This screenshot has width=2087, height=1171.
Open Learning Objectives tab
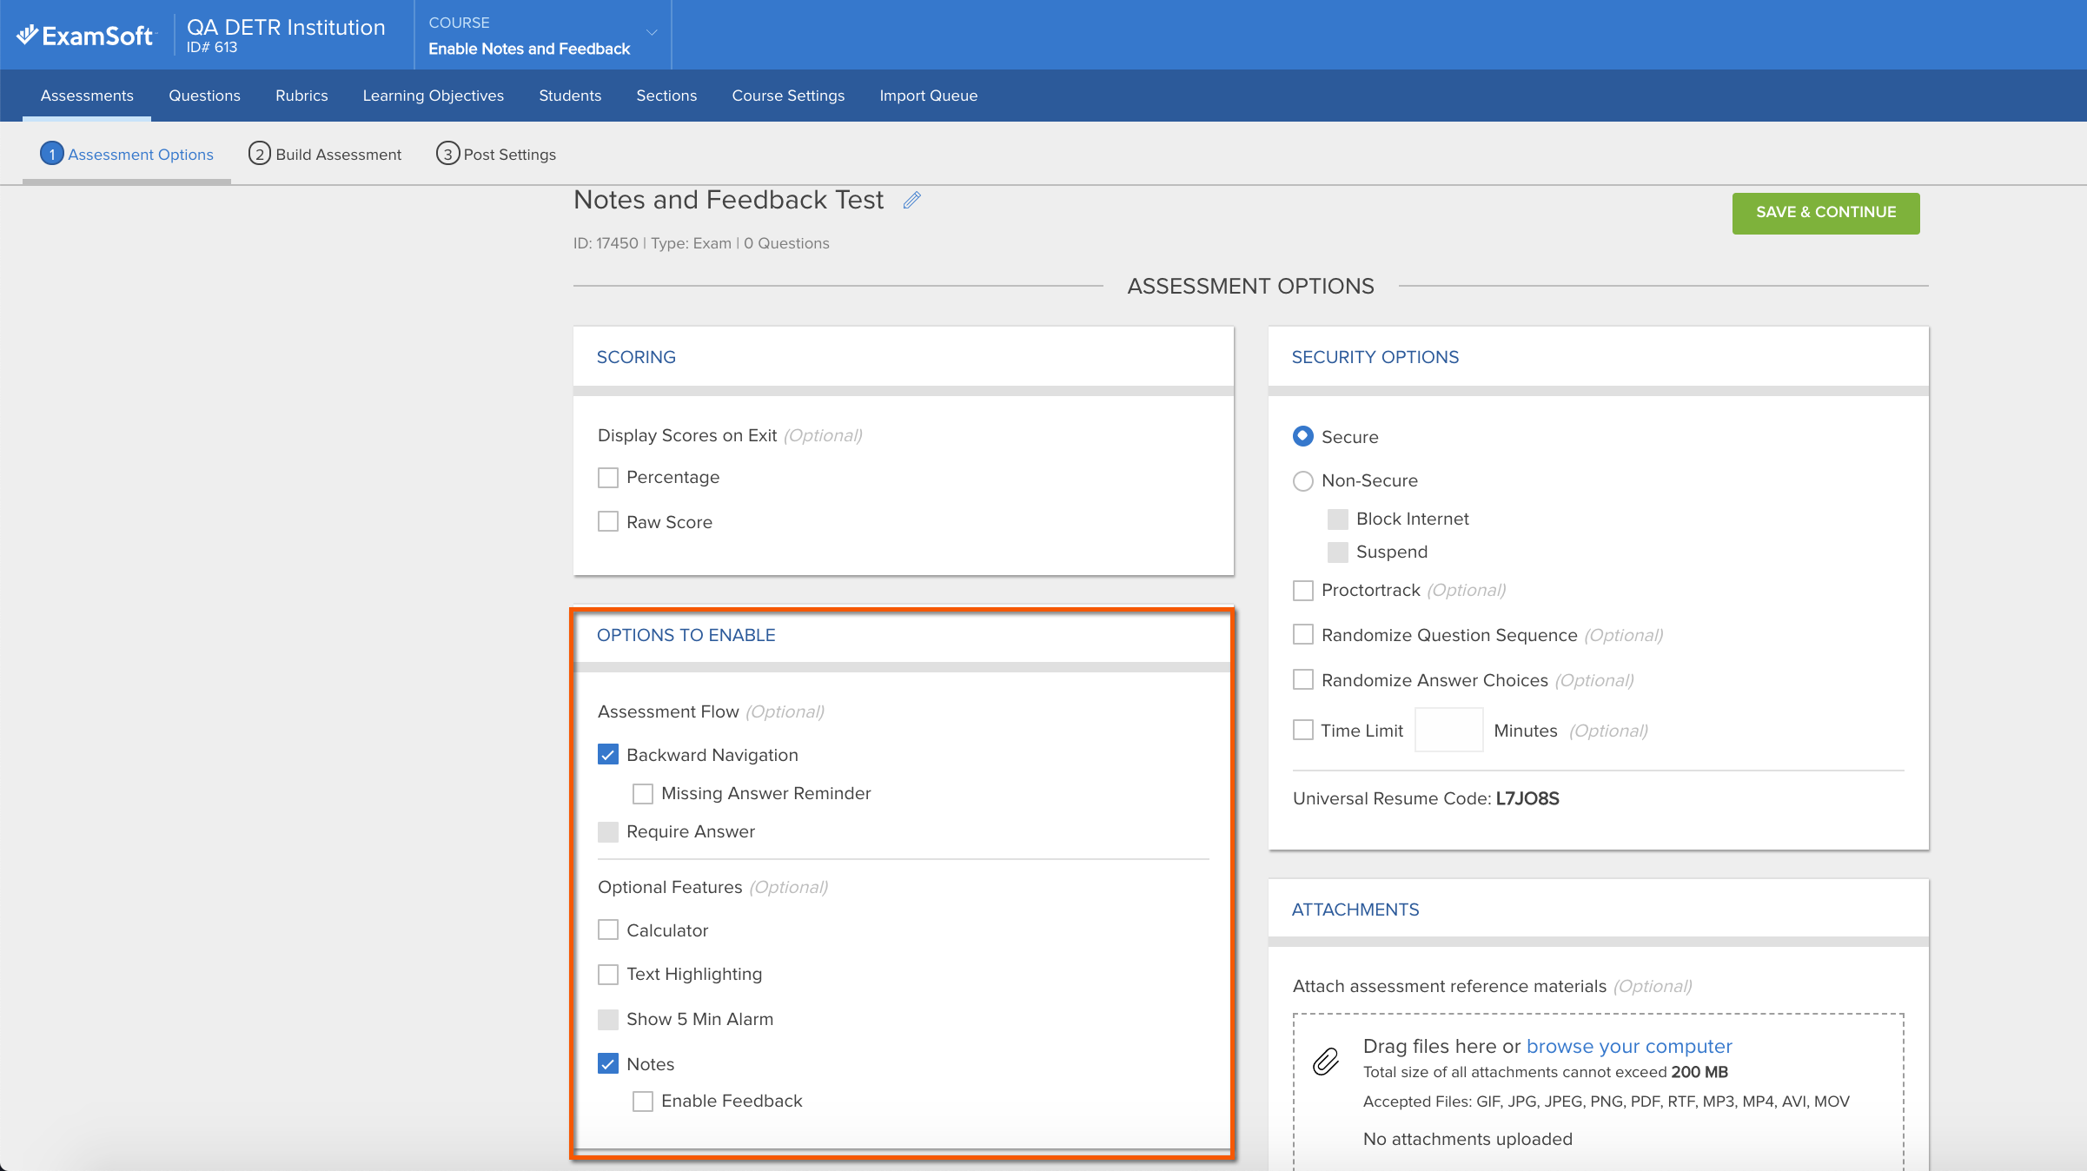coord(433,96)
